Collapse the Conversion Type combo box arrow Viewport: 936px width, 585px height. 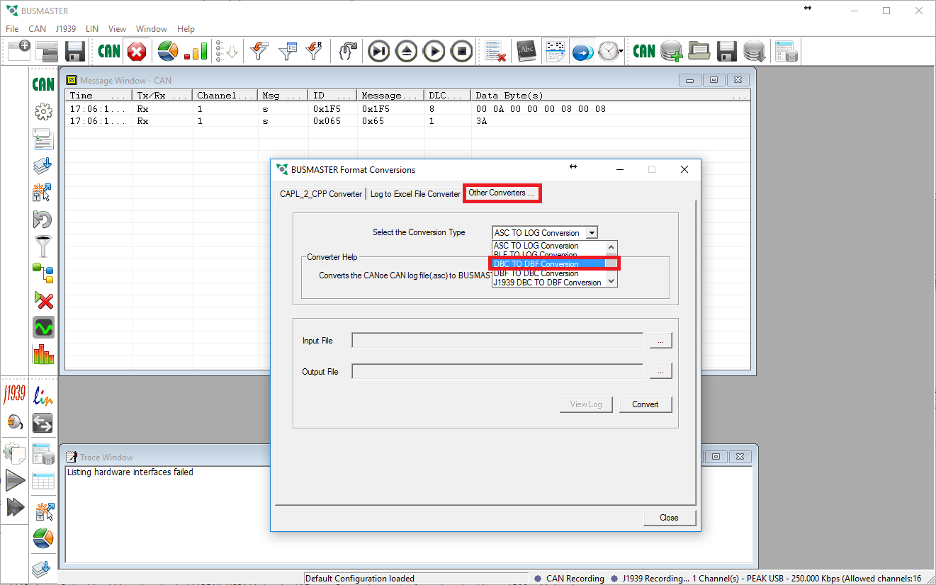pyautogui.click(x=592, y=232)
